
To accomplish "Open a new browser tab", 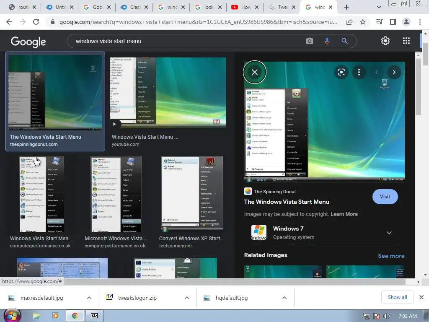I will (346, 7).
